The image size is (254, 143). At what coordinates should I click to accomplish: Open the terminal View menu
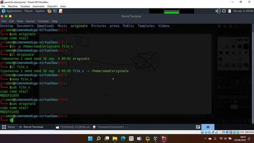pyautogui.click(x=20, y=21)
